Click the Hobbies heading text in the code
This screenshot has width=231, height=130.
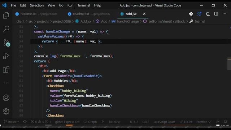(61, 81)
